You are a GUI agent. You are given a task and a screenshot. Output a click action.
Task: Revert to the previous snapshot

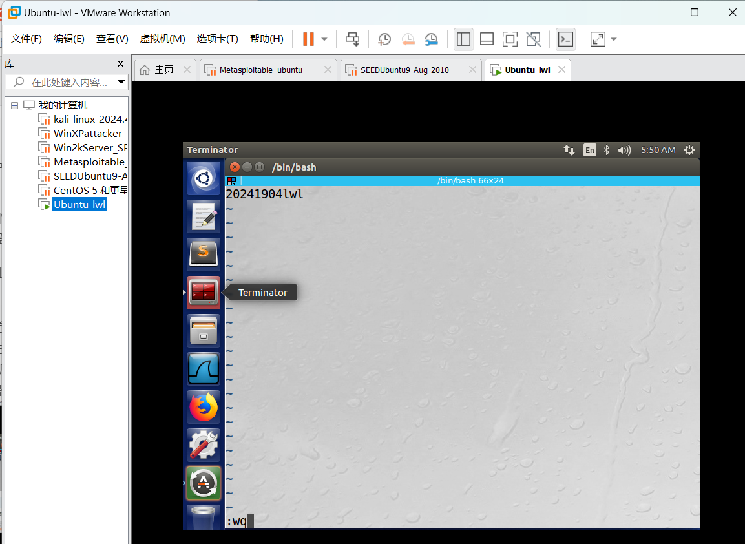click(408, 39)
